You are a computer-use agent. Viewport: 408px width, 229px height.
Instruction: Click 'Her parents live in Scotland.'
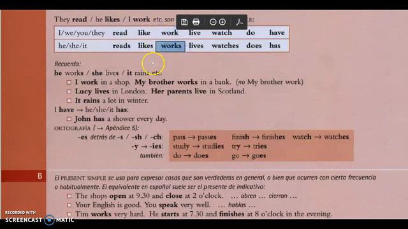pyautogui.click(x=198, y=92)
